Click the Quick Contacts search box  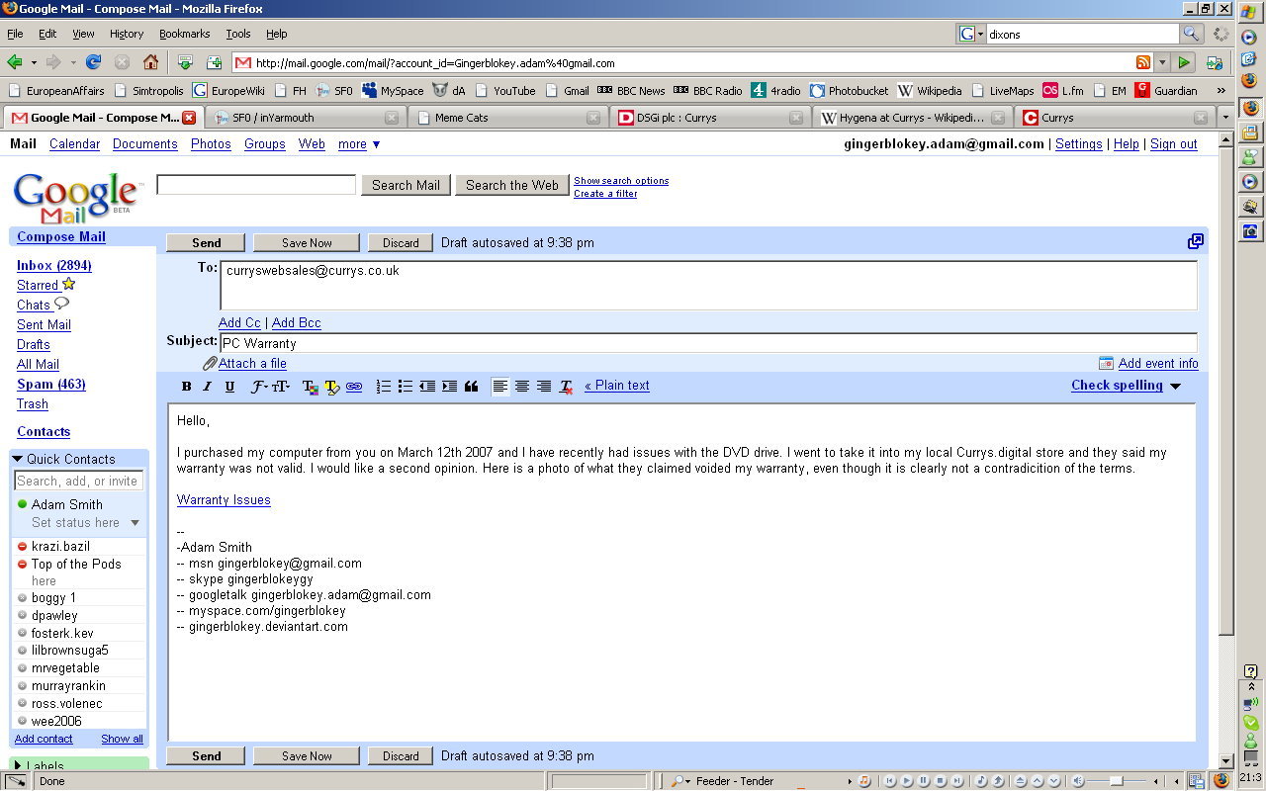[79, 481]
